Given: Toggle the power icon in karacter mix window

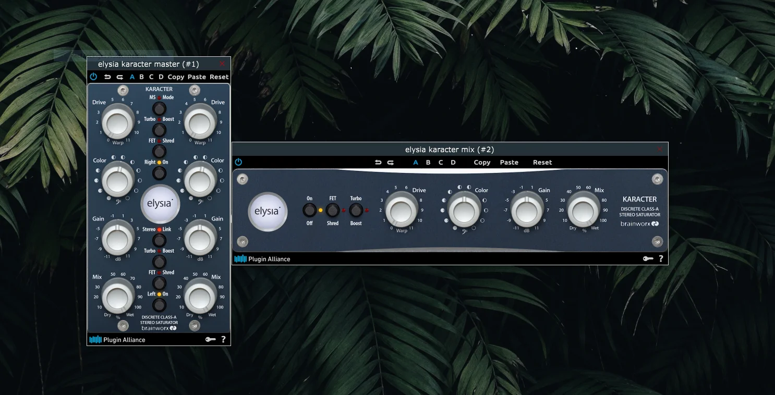Looking at the screenshot, I should point(238,162).
